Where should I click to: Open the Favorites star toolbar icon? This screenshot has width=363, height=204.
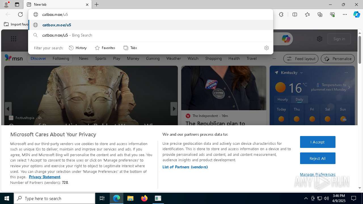click(x=307, y=14)
